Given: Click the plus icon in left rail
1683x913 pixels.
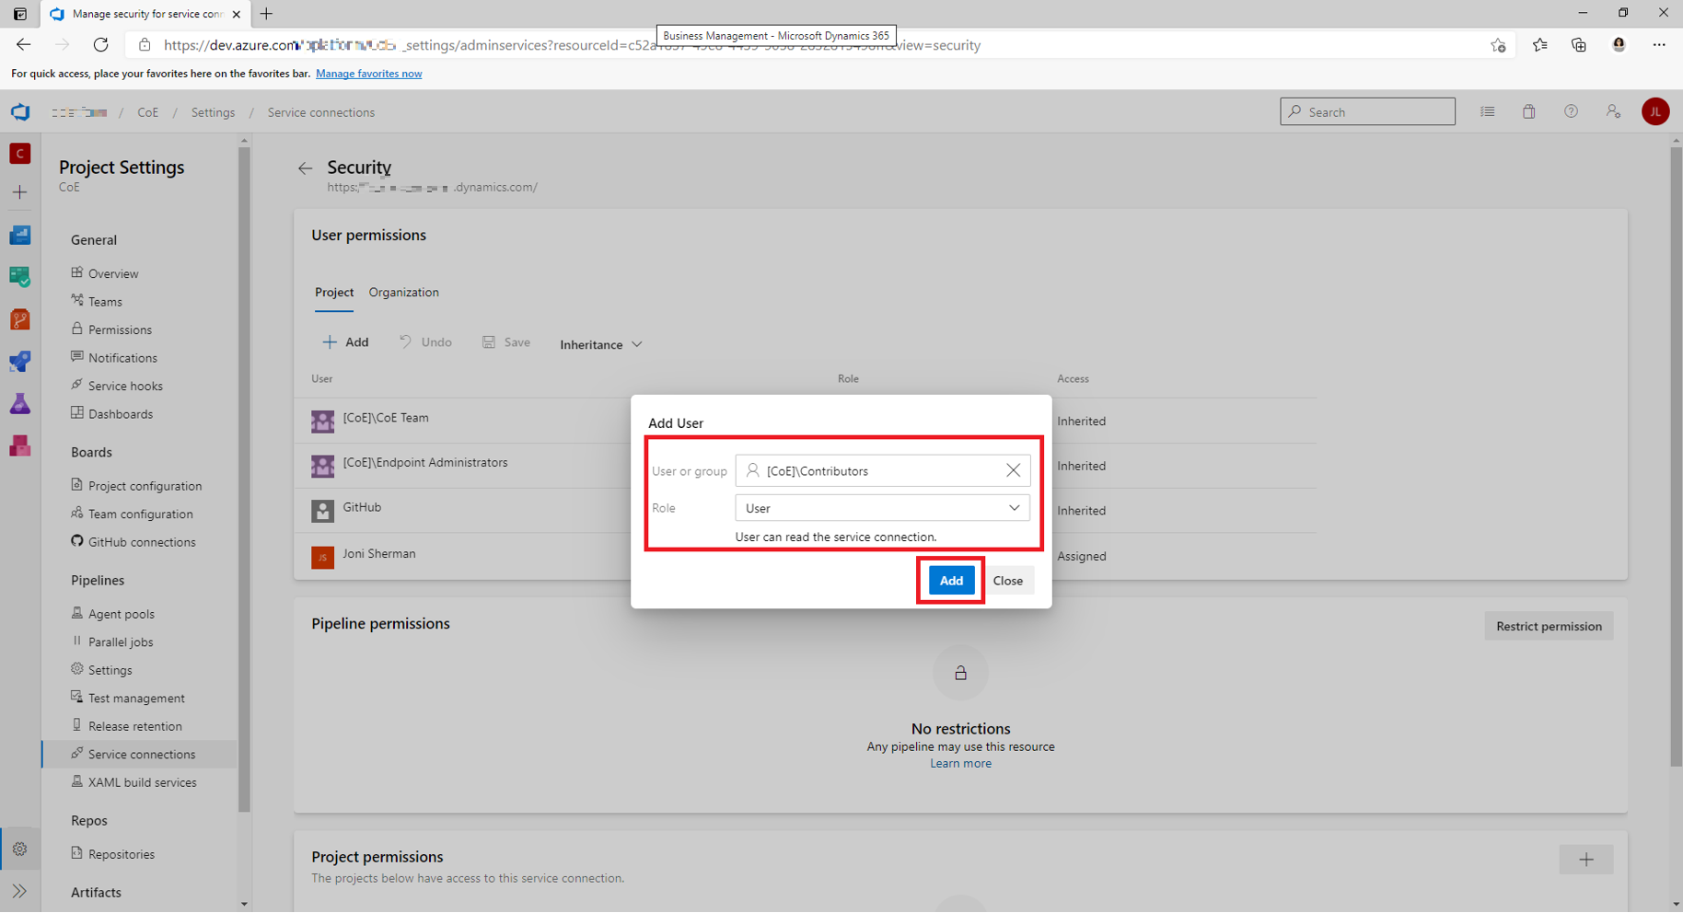Looking at the screenshot, I should click(x=19, y=192).
